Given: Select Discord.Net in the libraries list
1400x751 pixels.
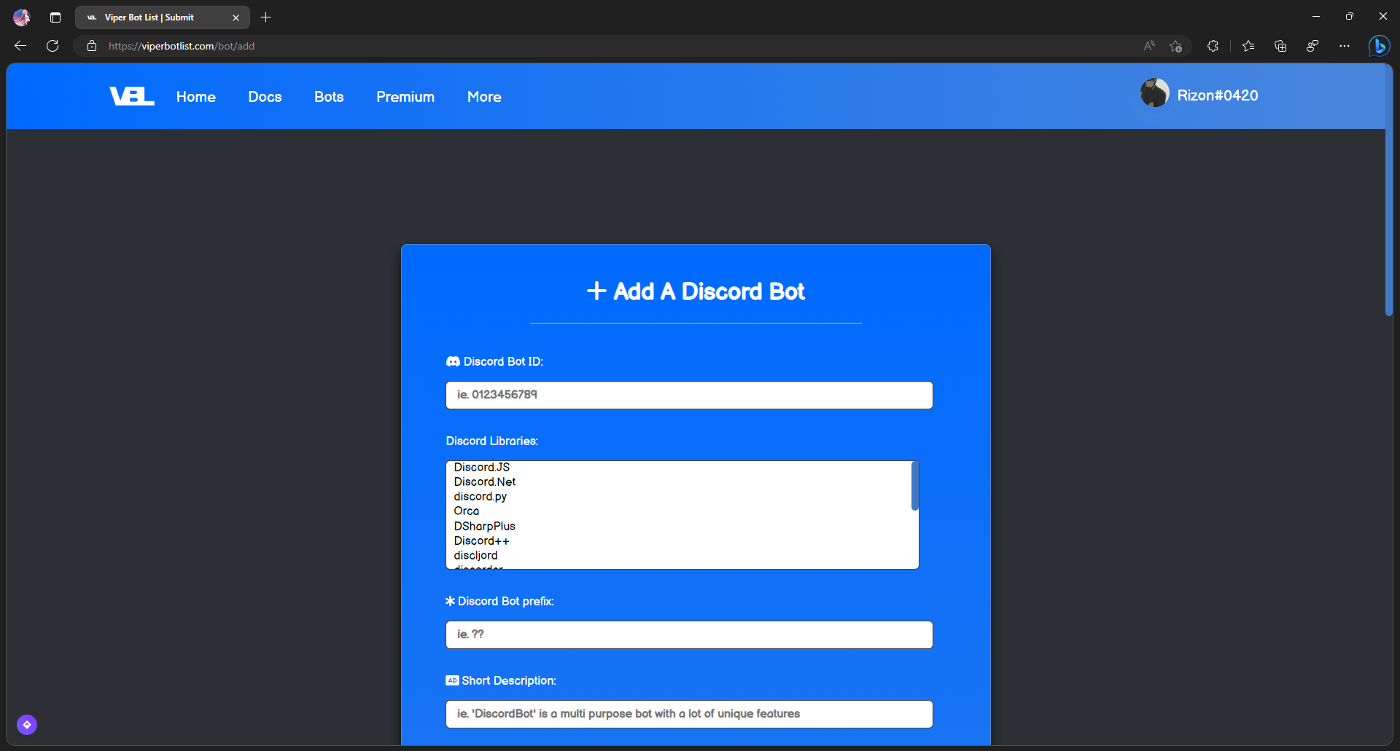Looking at the screenshot, I should point(484,481).
